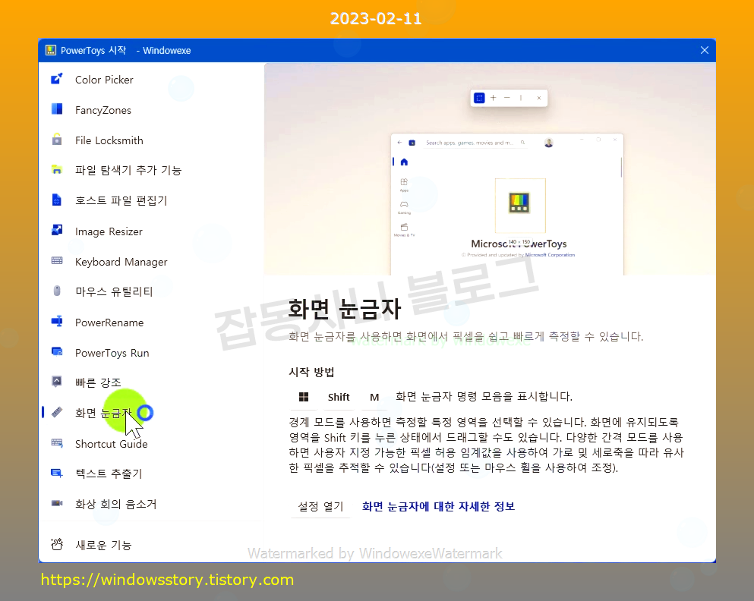This screenshot has height=601, width=754.
Task: Click the 새로운 기능 icon
Action: (x=57, y=544)
